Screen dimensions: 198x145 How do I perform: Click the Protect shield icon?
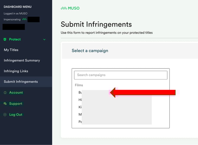(5, 39)
